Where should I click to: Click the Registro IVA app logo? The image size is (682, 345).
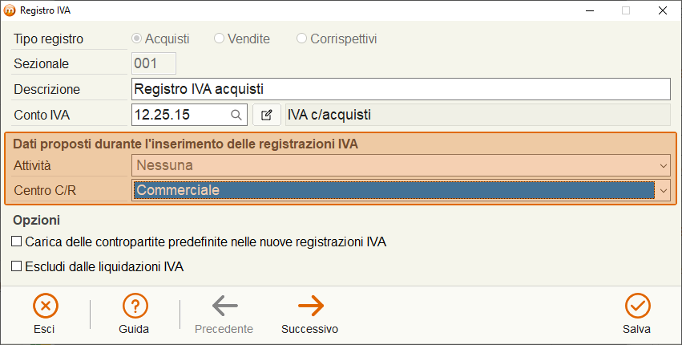pos(10,10)
